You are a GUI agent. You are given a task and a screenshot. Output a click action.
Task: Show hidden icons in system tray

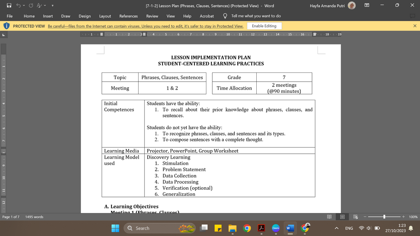337,228
